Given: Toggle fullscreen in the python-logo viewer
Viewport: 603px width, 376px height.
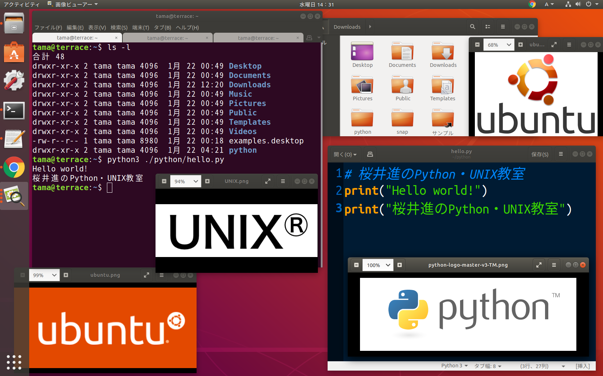Looking at the screenshot, I should (x=539, y=265).
